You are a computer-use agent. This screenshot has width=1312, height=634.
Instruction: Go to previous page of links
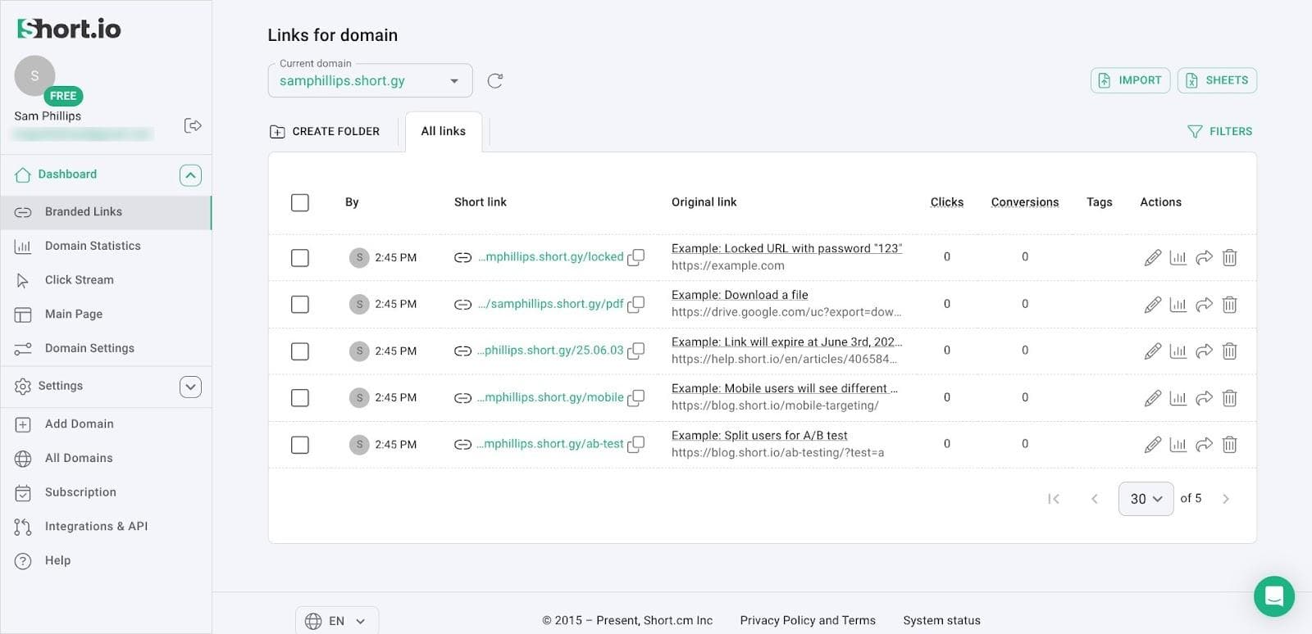pos(1094,499)
